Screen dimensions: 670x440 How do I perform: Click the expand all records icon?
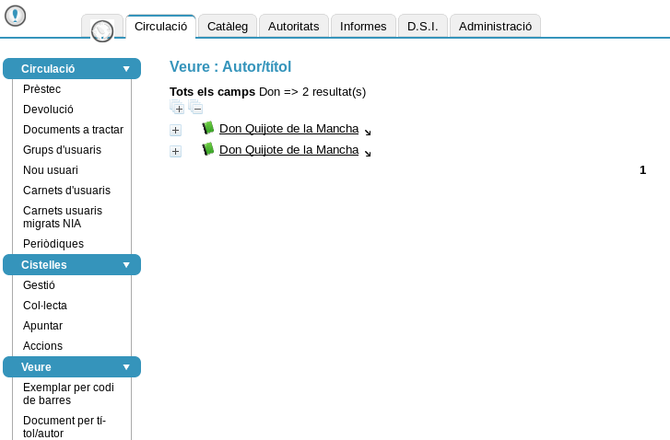(x=178, y=109)
